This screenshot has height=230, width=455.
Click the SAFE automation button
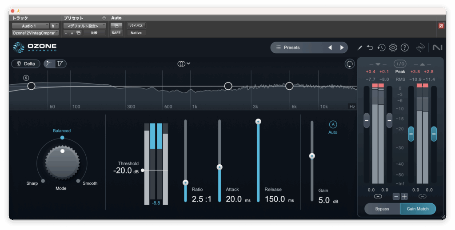point(116,33)
